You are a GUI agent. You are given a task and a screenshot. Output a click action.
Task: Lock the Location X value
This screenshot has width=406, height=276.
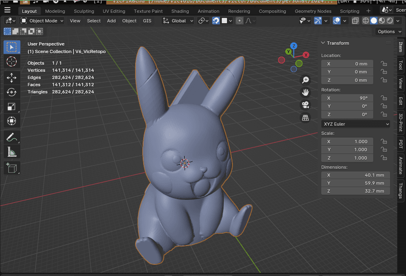384,64
